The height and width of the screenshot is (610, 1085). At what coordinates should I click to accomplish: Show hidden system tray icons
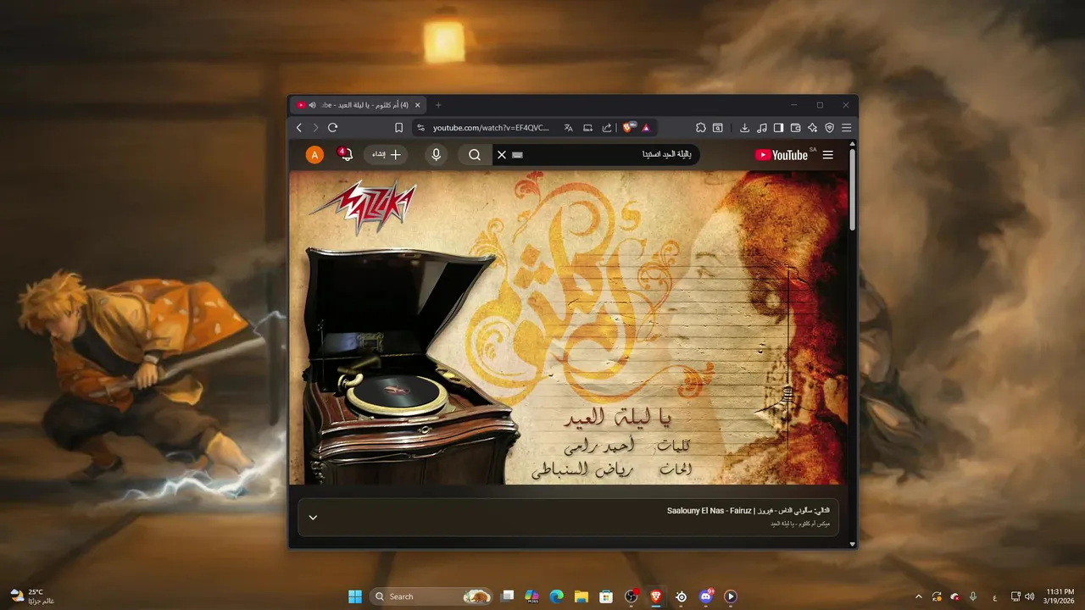tap(919, 596)
